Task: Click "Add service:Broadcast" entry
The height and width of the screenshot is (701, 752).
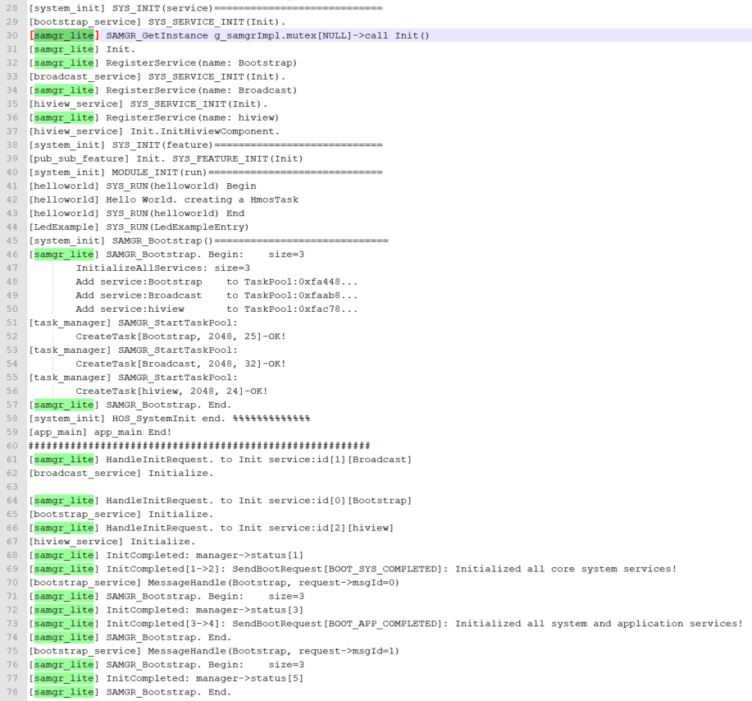Action: coord(139,296)
